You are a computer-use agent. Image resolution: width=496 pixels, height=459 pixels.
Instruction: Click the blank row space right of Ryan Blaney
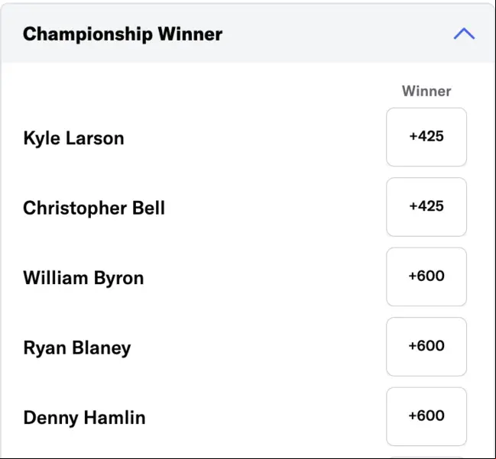(x=258, y=347)
